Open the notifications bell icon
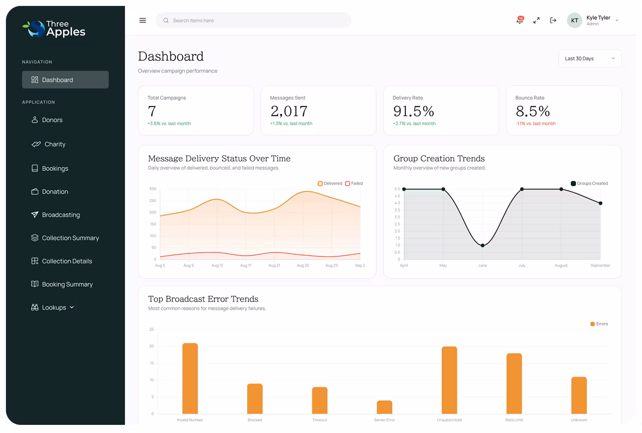 [520, 20]
